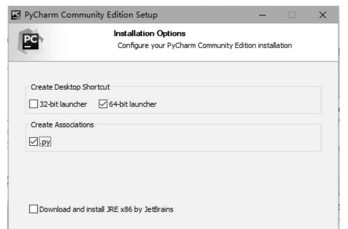The height and width of the screenshot is (229, 348).
Task: Check the Download and install JRE x86 box
Action: [x=34, y=209]
